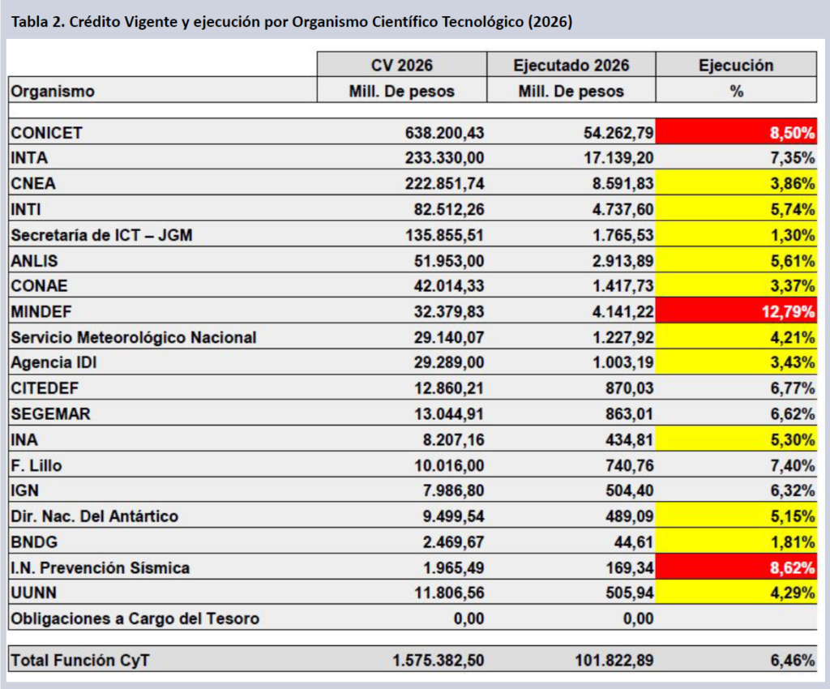Select the "Total Función CyT" row label
This screenshot has height=689, width=830.
79,661
